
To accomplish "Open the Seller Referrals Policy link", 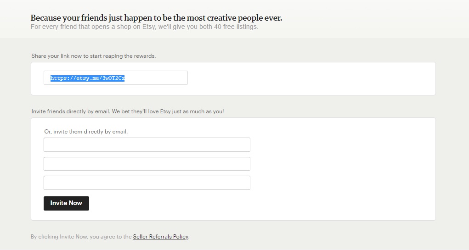I will click(161, 237).
